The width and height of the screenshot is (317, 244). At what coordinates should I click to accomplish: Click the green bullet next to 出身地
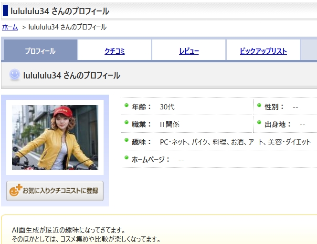pyautogui.click(x=259, y=122)
